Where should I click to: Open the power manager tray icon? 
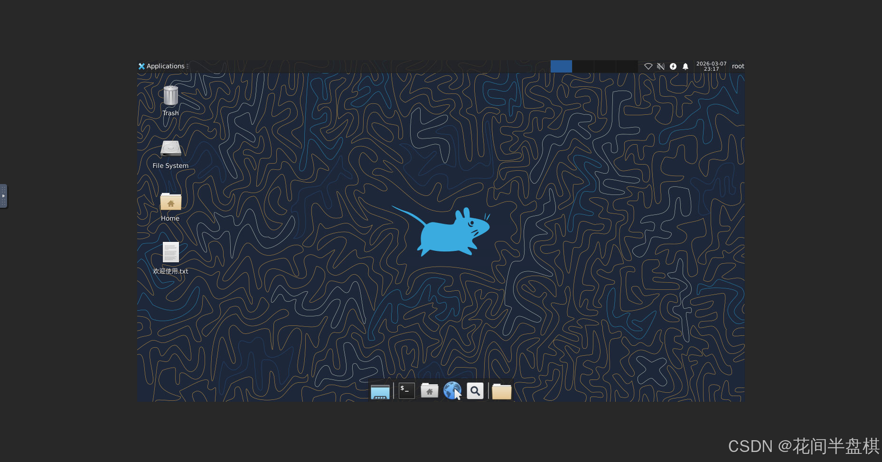click(x=673, y=66)
